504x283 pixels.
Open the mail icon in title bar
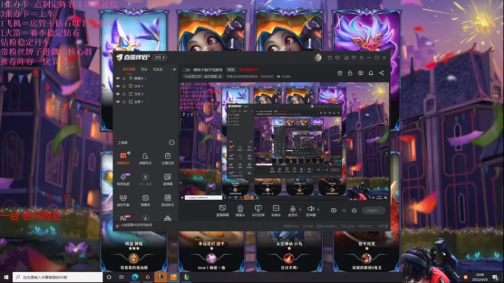click(x=329, y=57)
